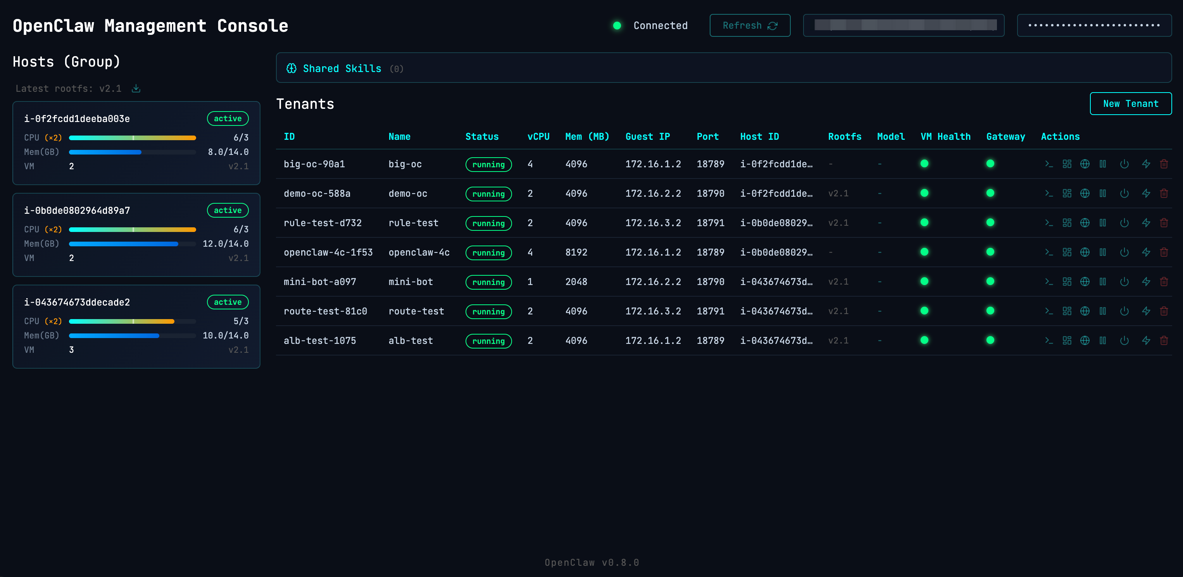Select the Tenants section header

point(305,104)
